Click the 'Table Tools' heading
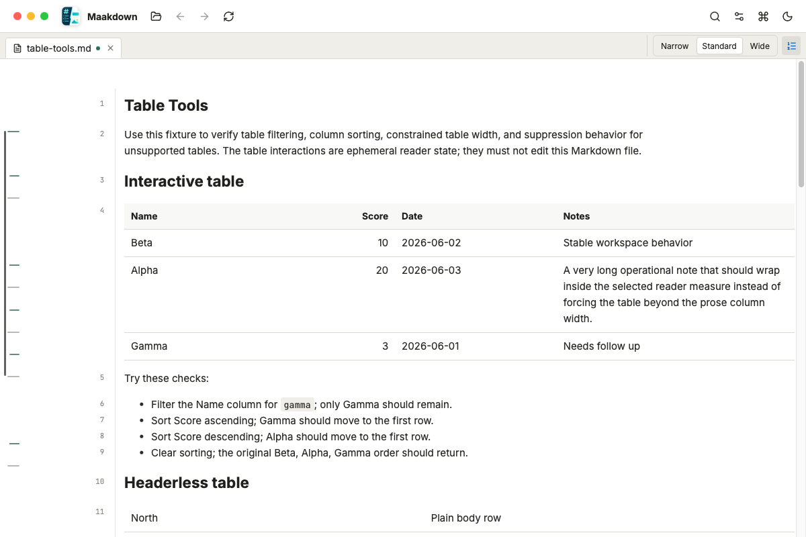Screen dimensions: 806x537 (x=166, y=105)
